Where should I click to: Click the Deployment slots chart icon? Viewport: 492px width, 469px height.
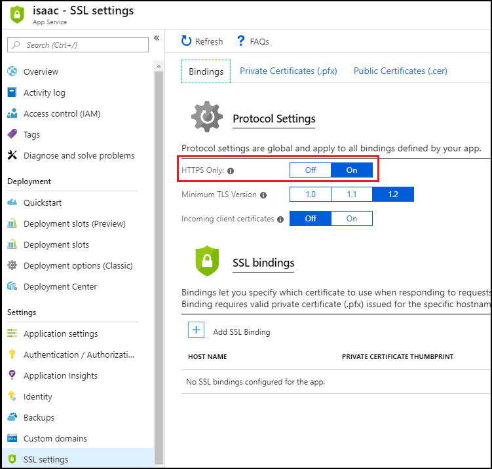pos(12,244)
